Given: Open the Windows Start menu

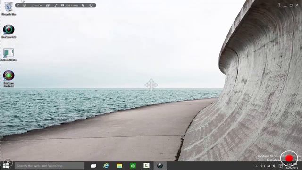Looking at the screenshot, I should 6,166.
